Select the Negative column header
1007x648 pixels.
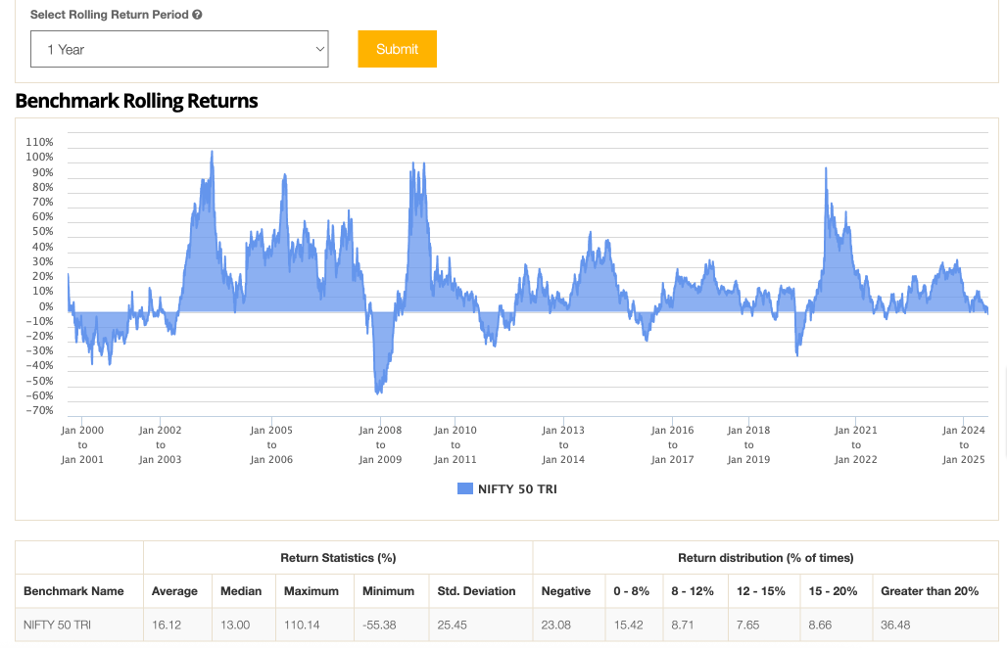point(566,591)
